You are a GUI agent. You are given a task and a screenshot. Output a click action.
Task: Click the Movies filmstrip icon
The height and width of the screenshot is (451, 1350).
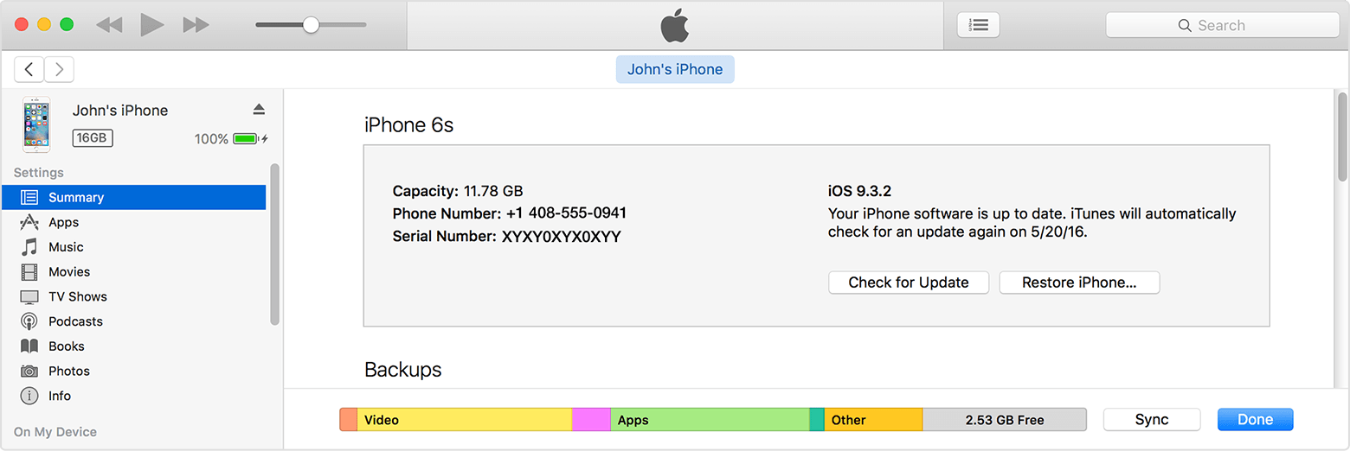[x=29, y=272]
